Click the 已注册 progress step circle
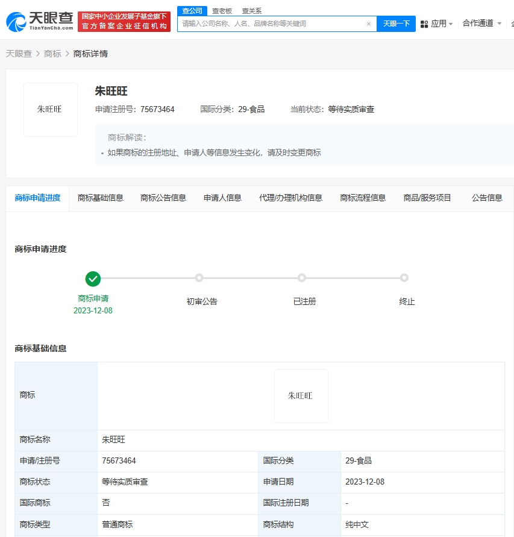The image size is (514, 537). (x=302, y=278)
